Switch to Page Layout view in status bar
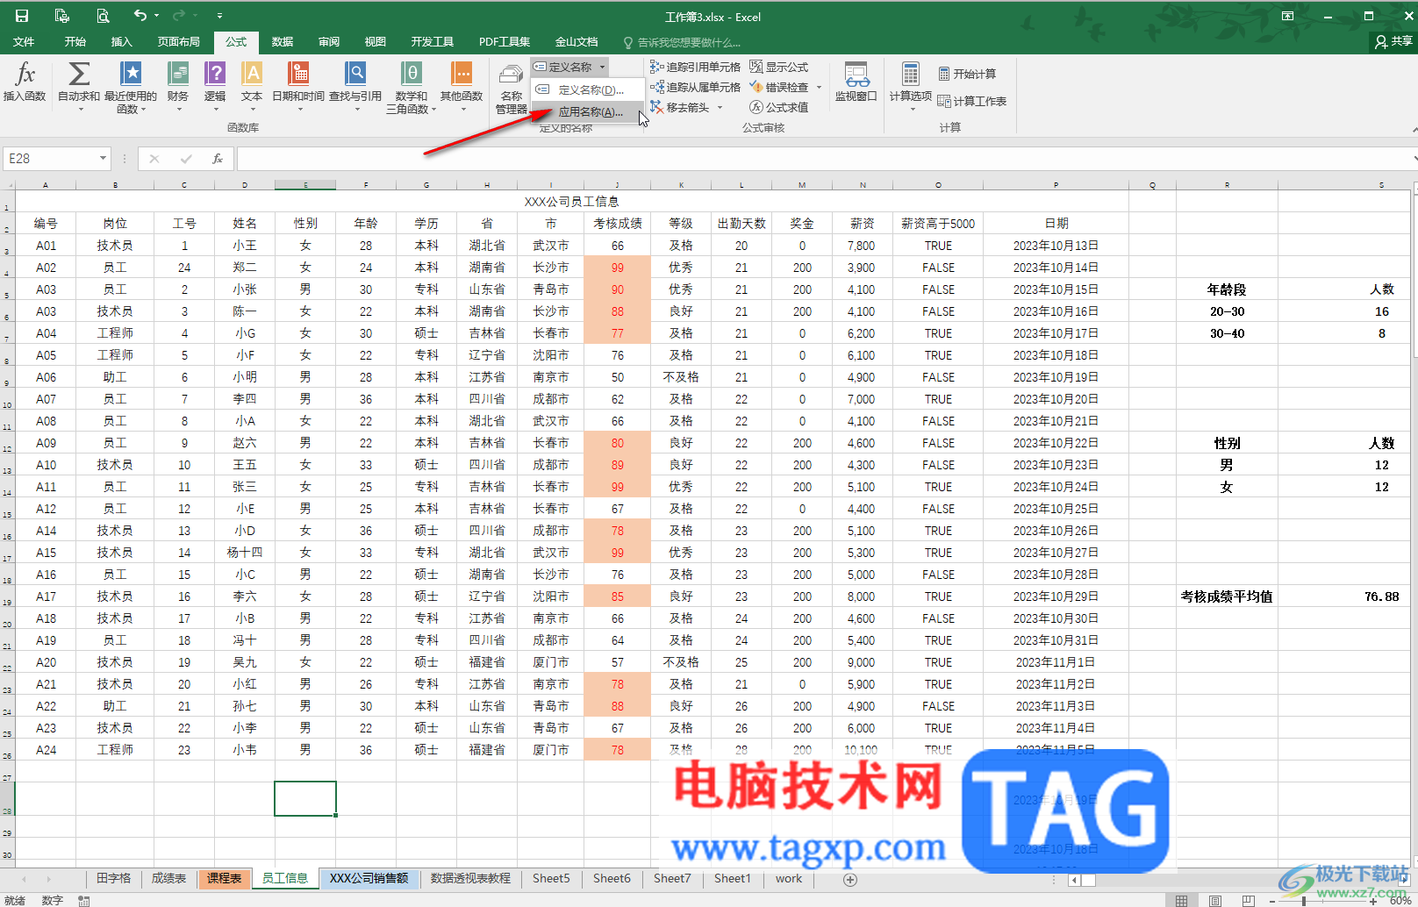 pyautogui.click(x=1215, y=900)
